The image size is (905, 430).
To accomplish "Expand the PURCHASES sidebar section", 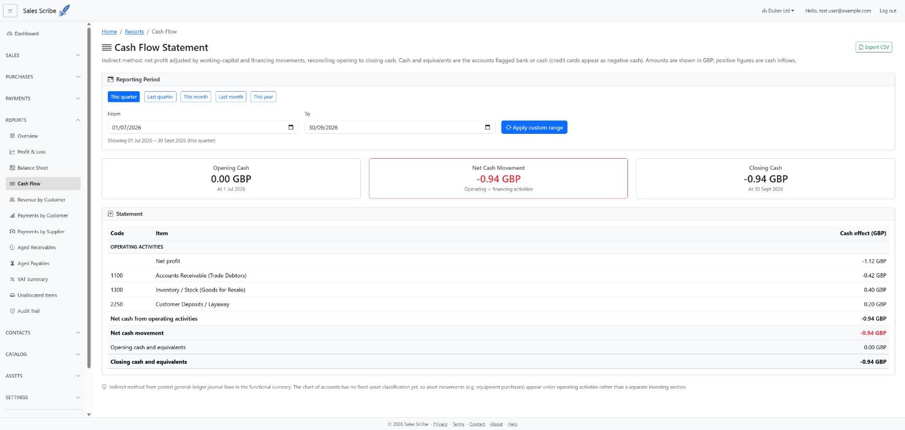I will coord(43,77).
